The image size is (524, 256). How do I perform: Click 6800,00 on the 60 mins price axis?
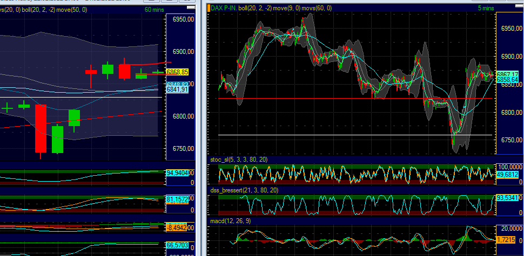[x=184, y=116]
